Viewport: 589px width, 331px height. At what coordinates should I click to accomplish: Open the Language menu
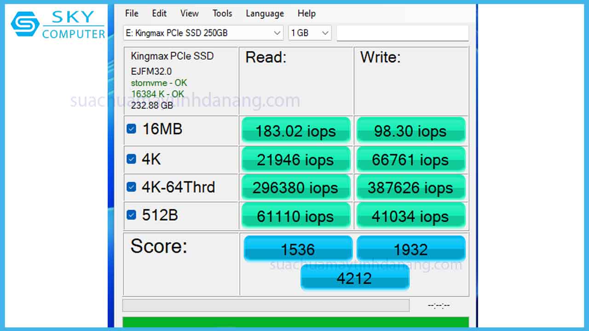click(265, 13)
